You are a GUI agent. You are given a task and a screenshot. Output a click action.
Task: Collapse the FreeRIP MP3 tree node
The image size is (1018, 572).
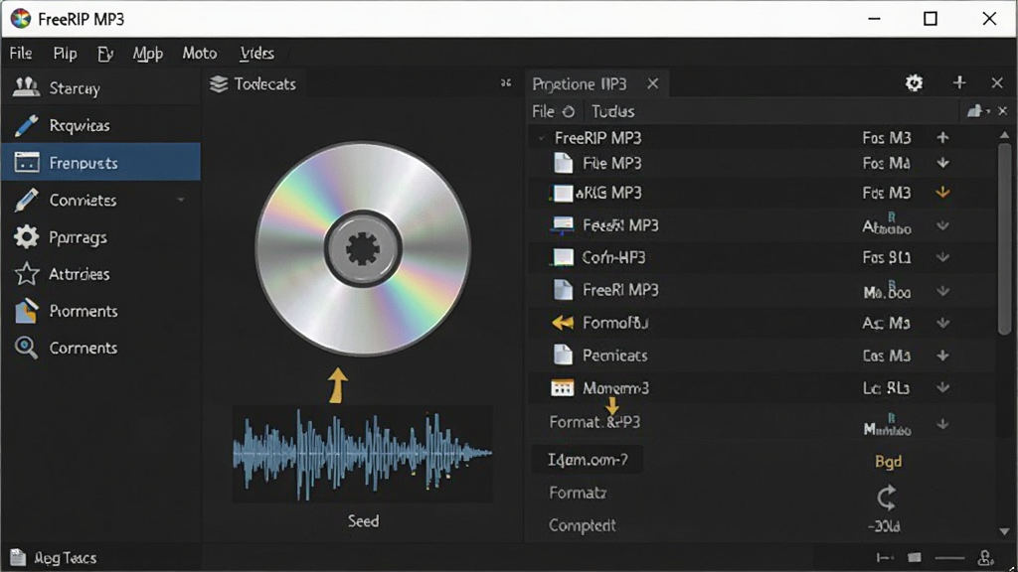click(x=541, y=137)
